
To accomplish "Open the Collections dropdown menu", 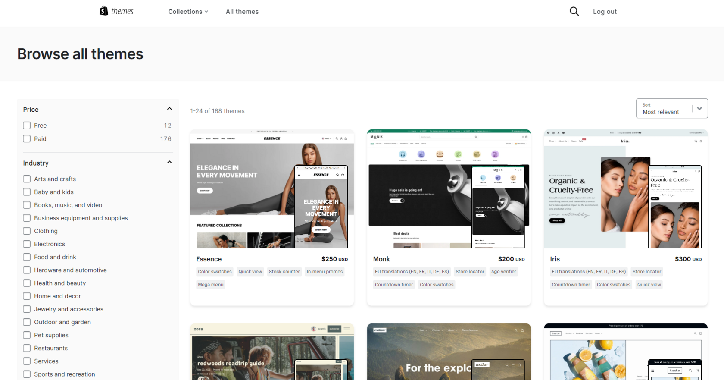I will [x=188, y=12].
